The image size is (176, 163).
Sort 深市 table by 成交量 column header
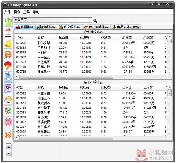131,88
